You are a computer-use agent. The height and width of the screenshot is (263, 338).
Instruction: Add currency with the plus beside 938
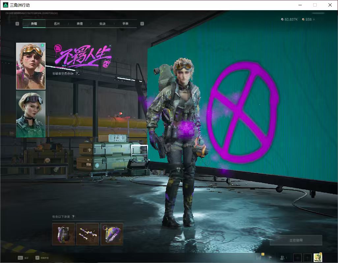pos(314,19)
